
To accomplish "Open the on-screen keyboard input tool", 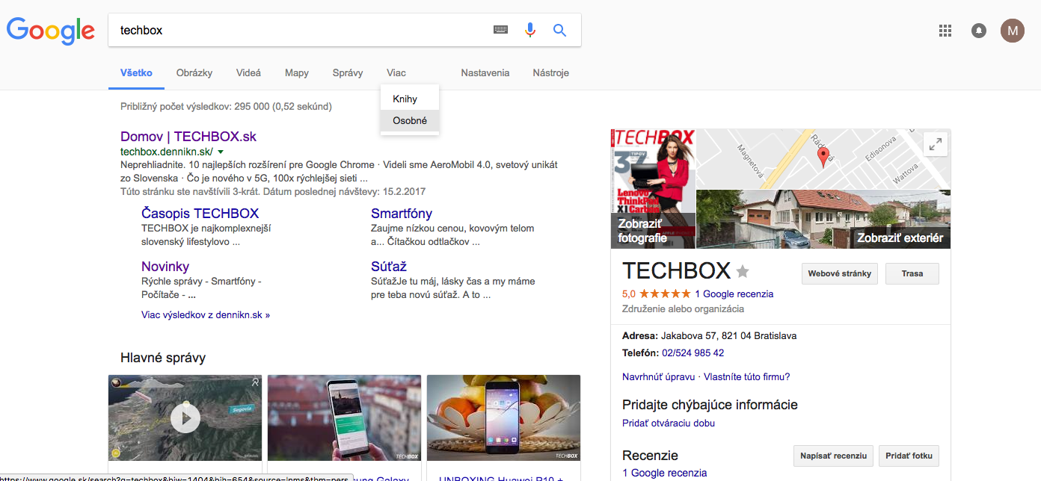I will (500, 30).
